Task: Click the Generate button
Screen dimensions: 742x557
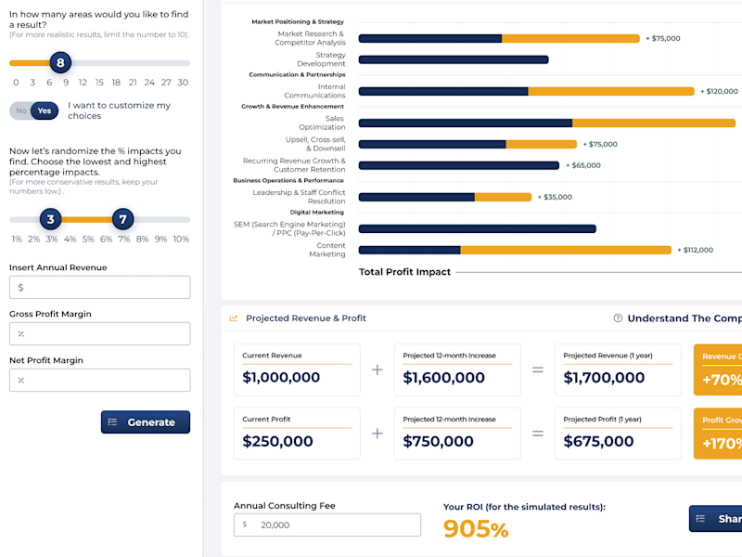Action: 146,422
